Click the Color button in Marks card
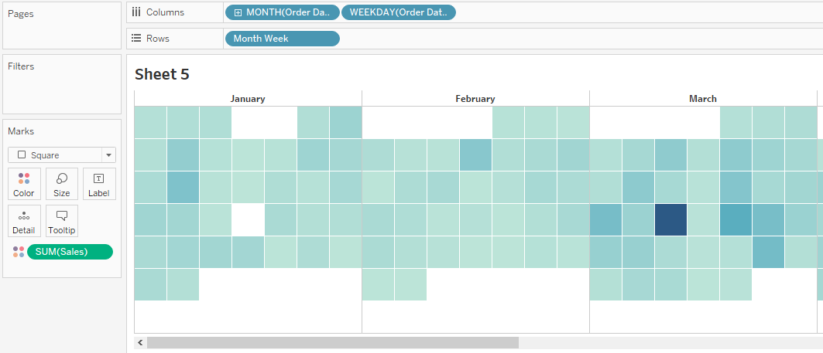Viewport: 823px width, 353px height. (x=24, y=184)
